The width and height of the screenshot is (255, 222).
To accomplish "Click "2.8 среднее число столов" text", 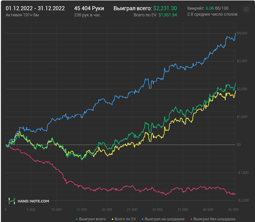I will point(212,14).
